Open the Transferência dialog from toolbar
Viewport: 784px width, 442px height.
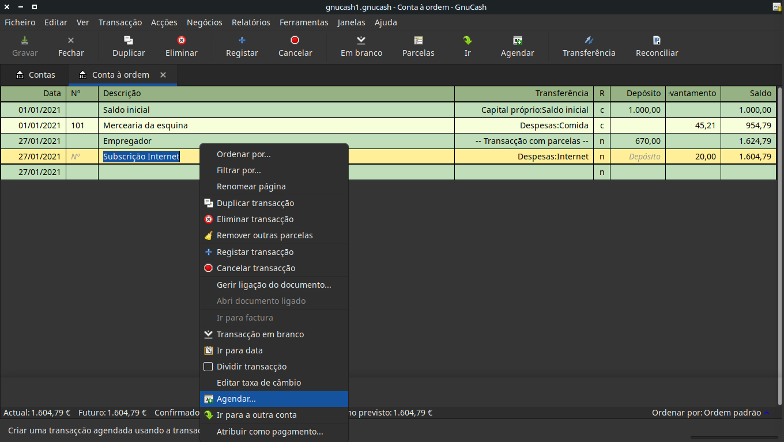click(589, 41)
